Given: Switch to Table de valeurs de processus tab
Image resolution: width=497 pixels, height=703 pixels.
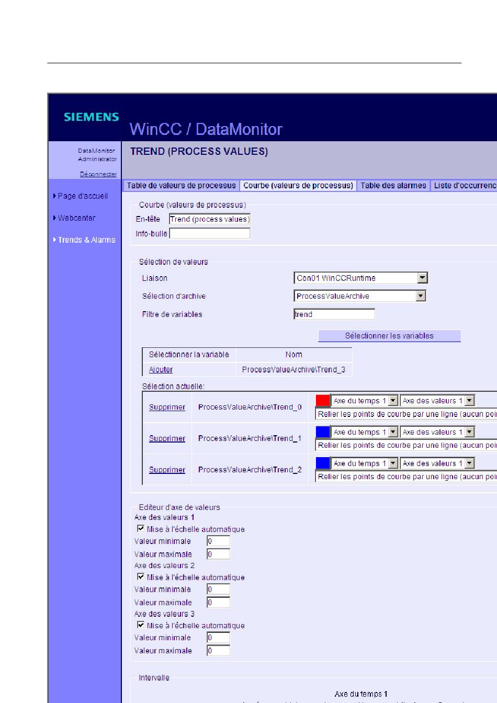Looking at the screenshot, I should click(181, 186).
